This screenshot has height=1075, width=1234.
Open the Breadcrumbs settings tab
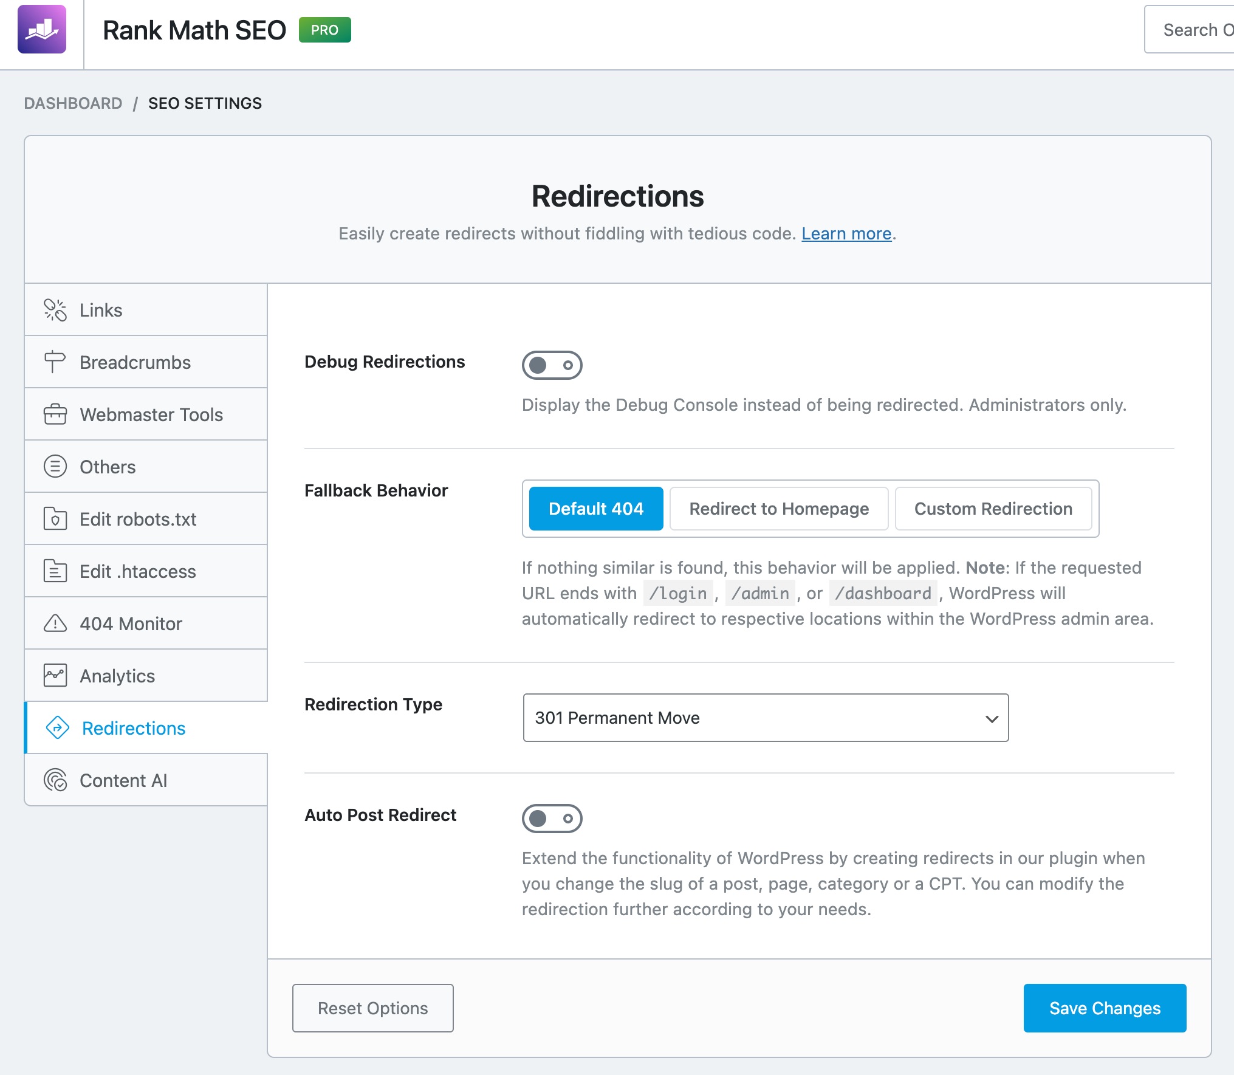pyautogui.click(x=146, y=362)
